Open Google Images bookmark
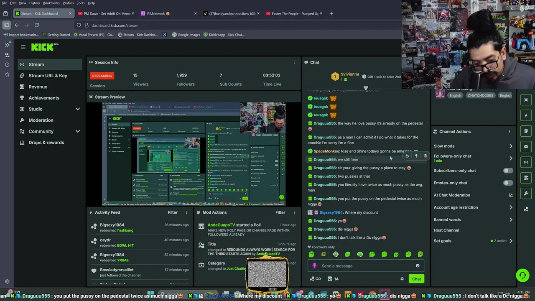 (186, 35)
